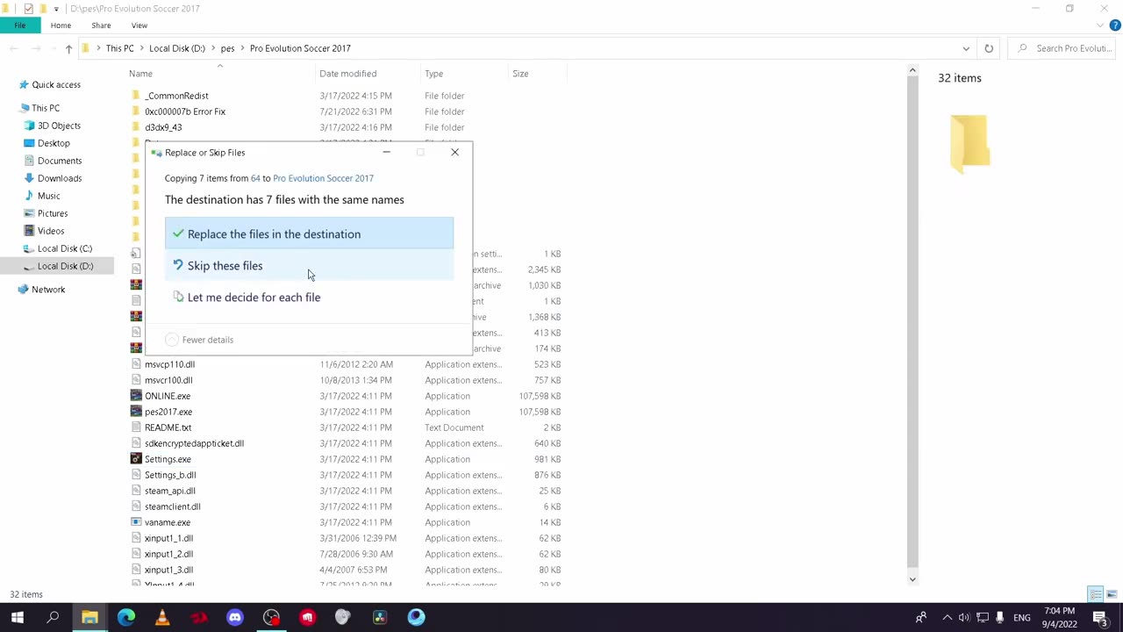This screenshot has height=632, width=1123.
Task: Open Music in the navigation pane
Action: (x=48, y=196)
